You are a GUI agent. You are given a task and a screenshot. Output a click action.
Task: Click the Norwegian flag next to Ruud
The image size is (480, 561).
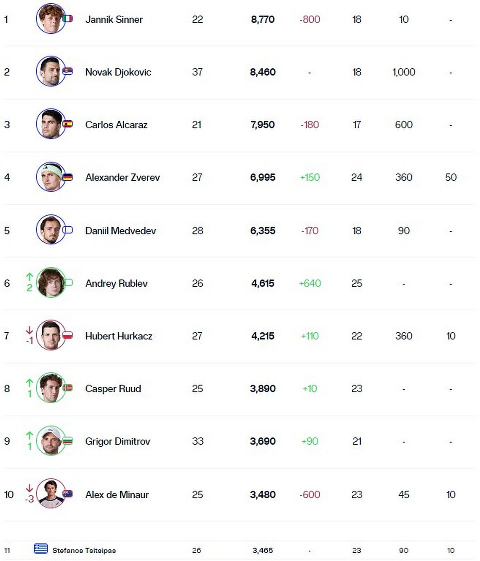point(68,388)
